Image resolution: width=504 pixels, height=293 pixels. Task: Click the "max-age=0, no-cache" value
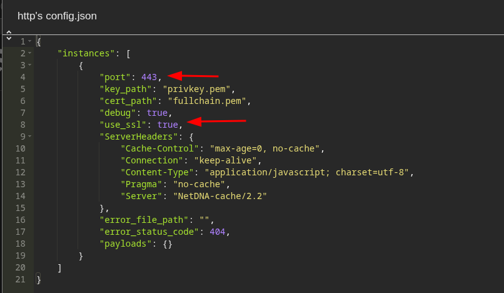pos(265,149)
